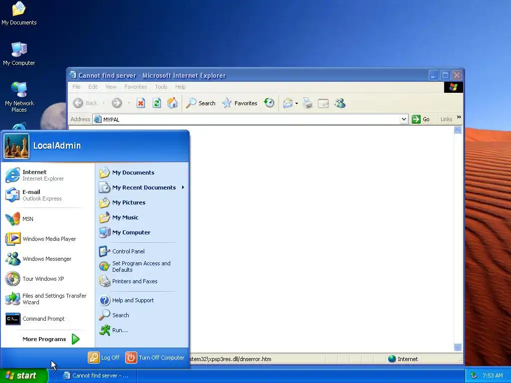Open Printers and Faxes
This screenshot has width=511, height=383.
(x=142, y=281)
